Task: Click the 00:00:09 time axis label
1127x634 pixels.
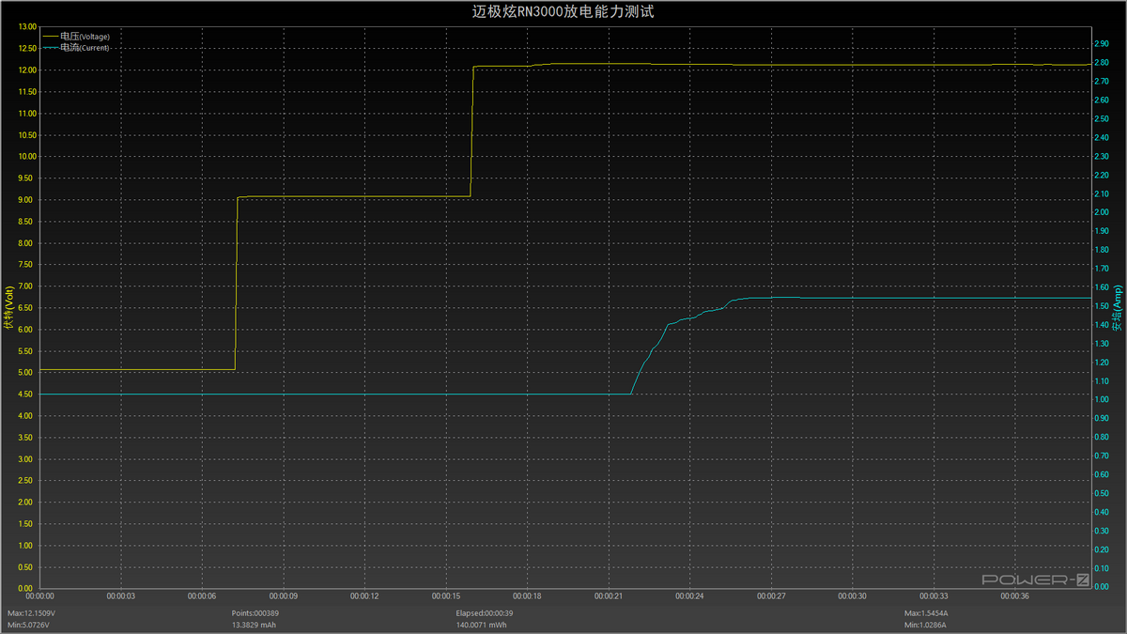Action: click(x=284, y=596)
